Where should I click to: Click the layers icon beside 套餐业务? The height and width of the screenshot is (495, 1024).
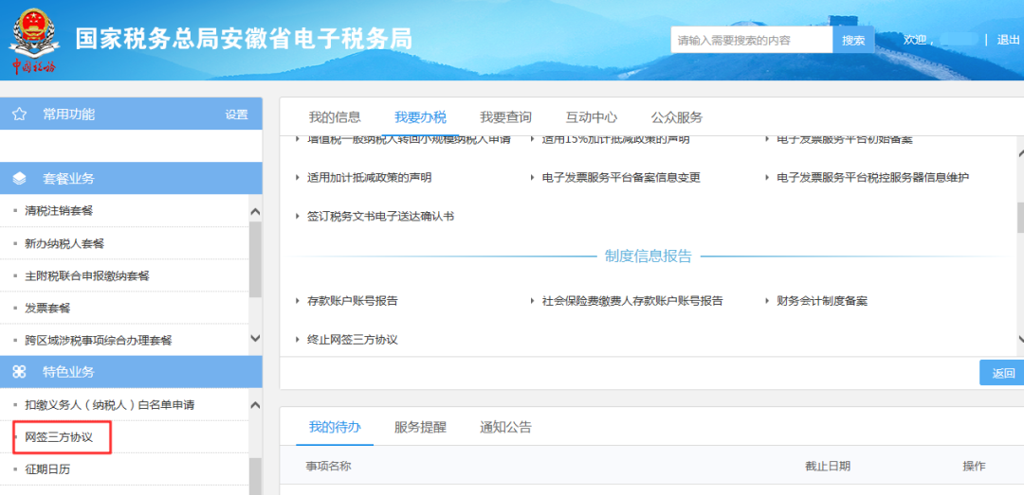[x=20, y=178]
